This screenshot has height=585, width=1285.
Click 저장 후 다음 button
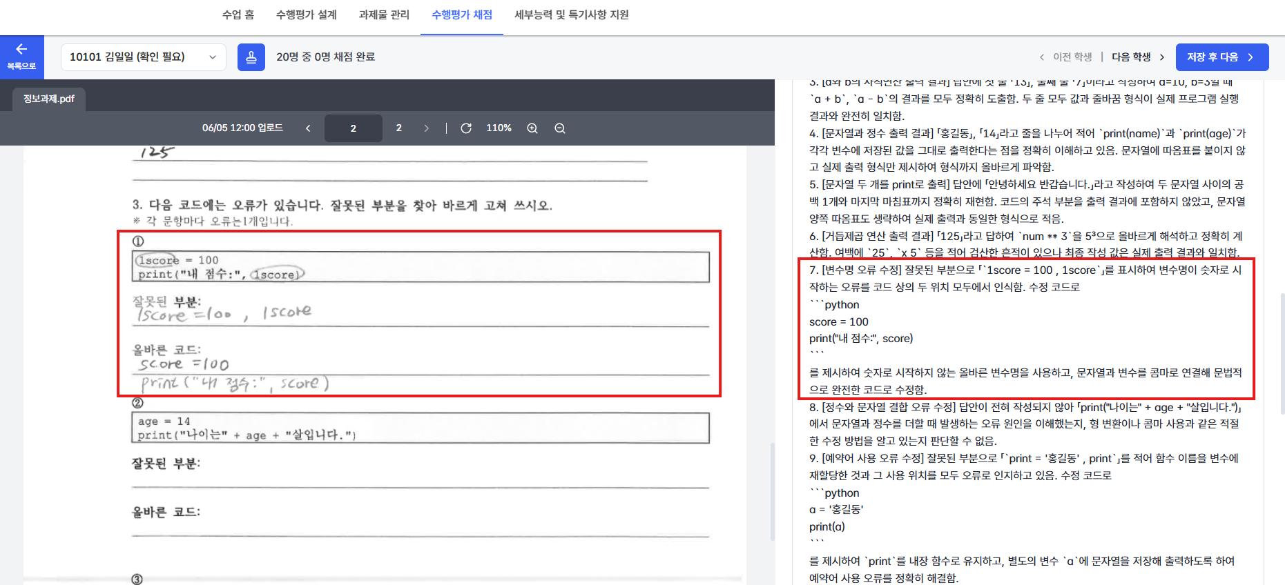point(1222,57)
